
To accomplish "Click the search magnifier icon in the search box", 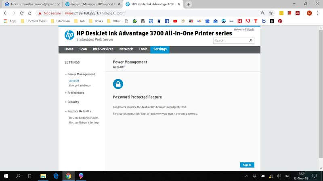I will coord(251,41).
